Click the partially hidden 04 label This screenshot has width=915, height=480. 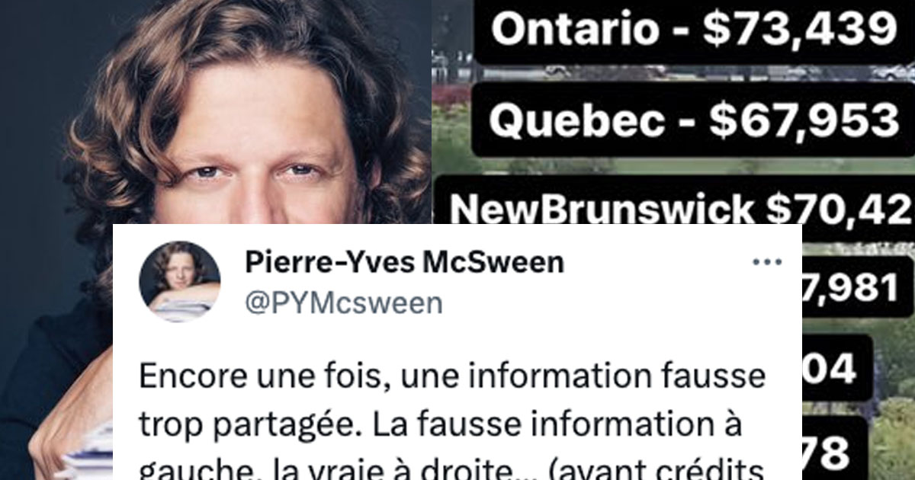tap(836, 368)
